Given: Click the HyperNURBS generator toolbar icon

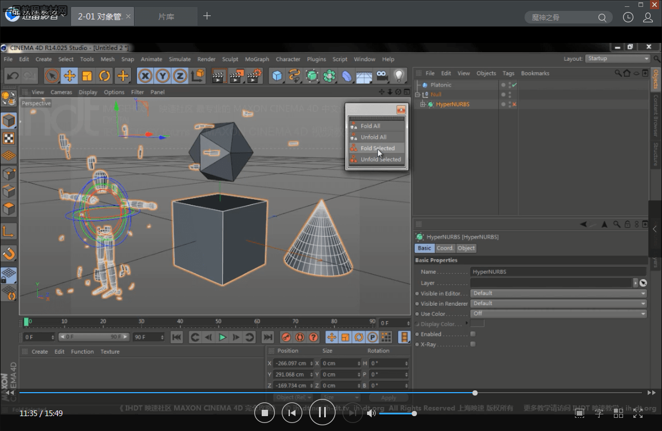Looking at the screenshot, I should (312, 76).
